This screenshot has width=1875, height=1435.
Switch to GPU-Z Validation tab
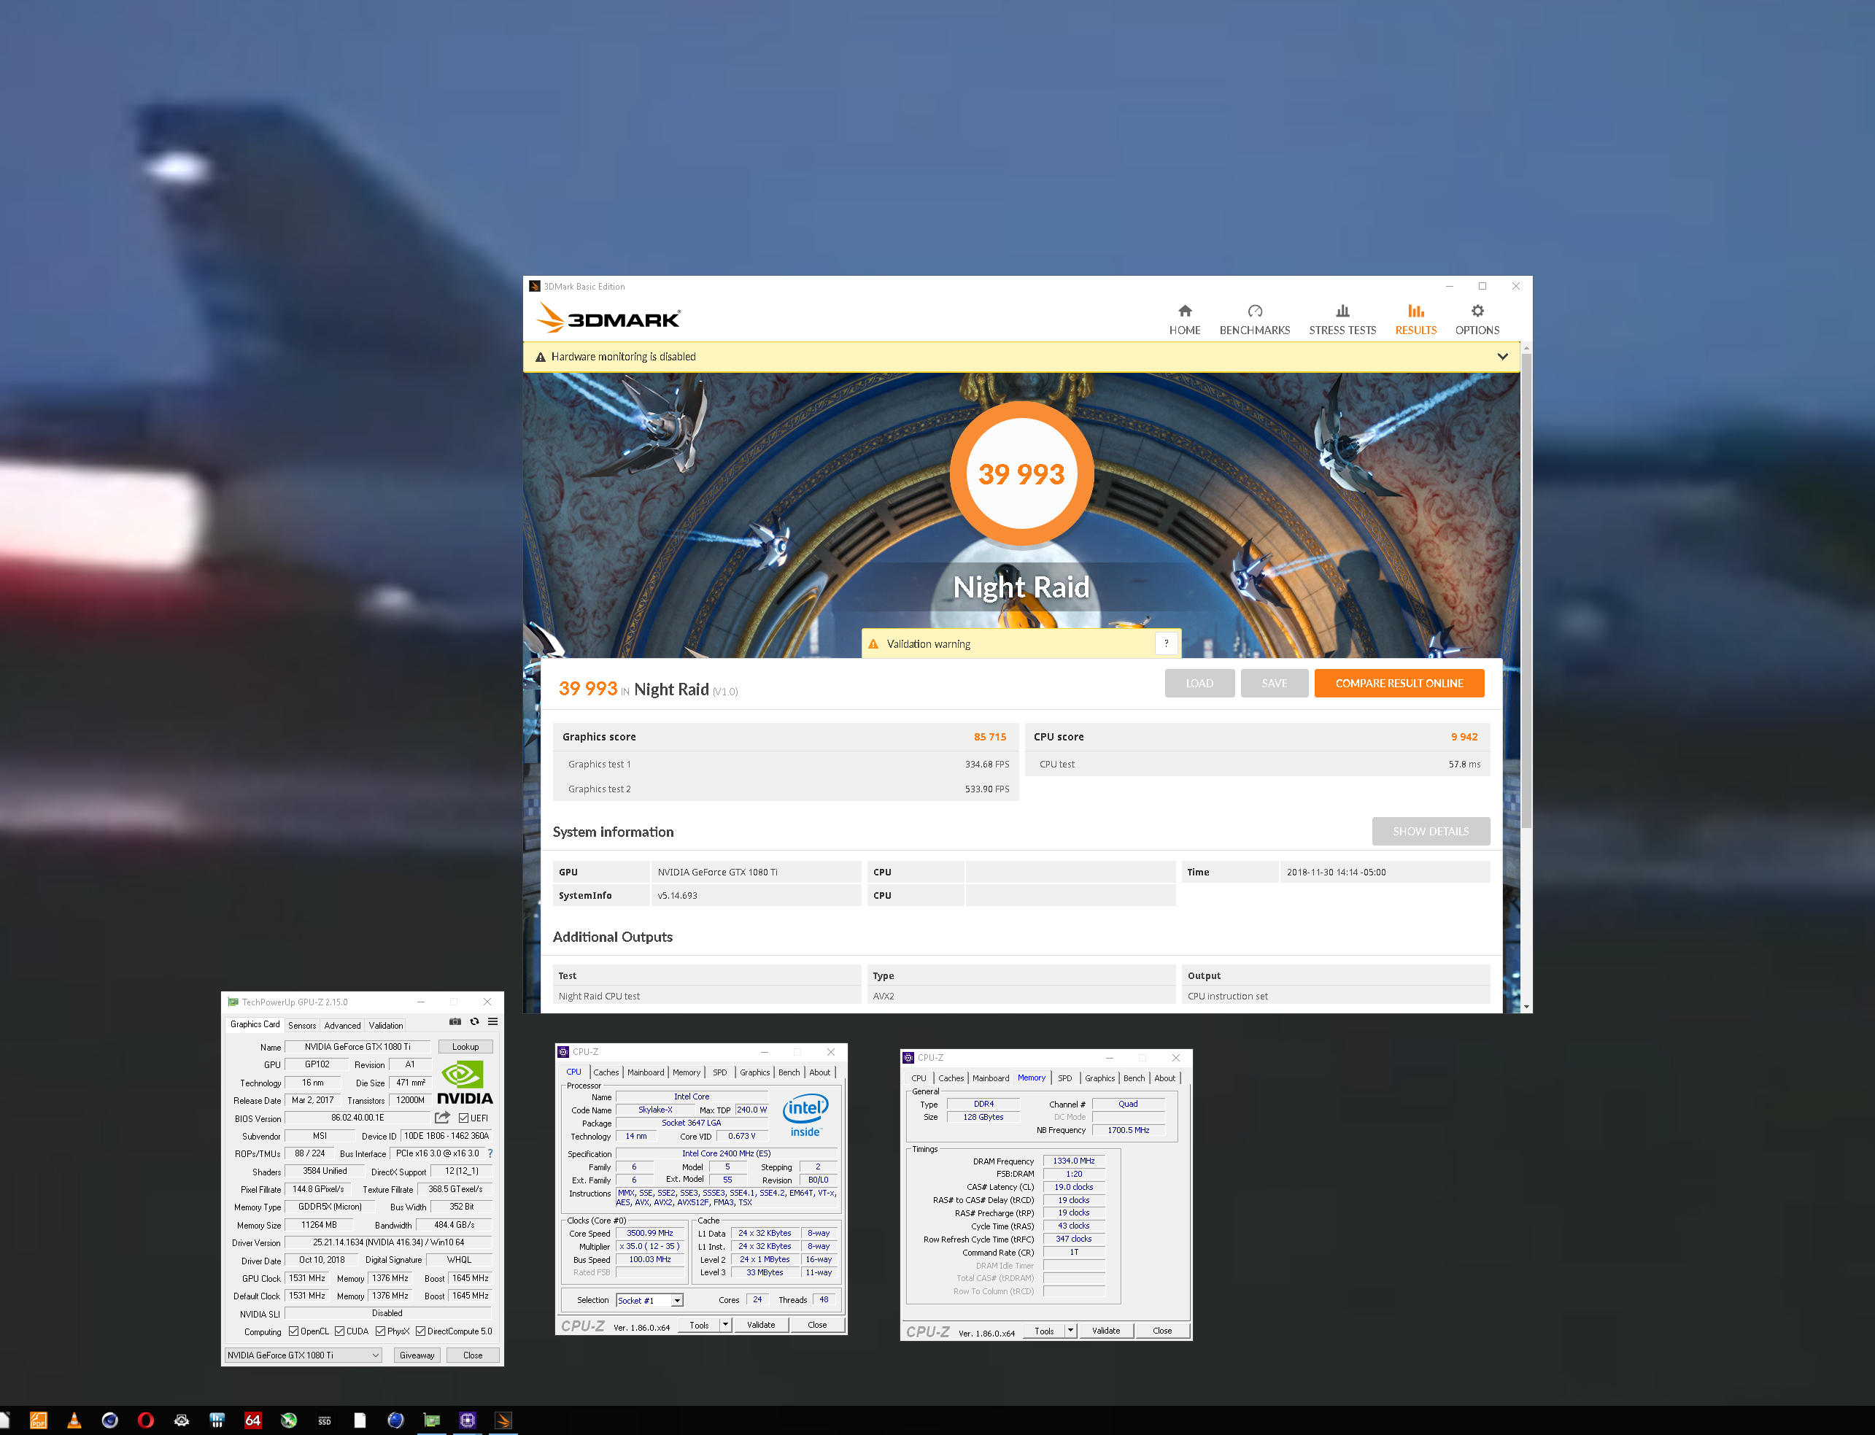[x=385, y=1025]
